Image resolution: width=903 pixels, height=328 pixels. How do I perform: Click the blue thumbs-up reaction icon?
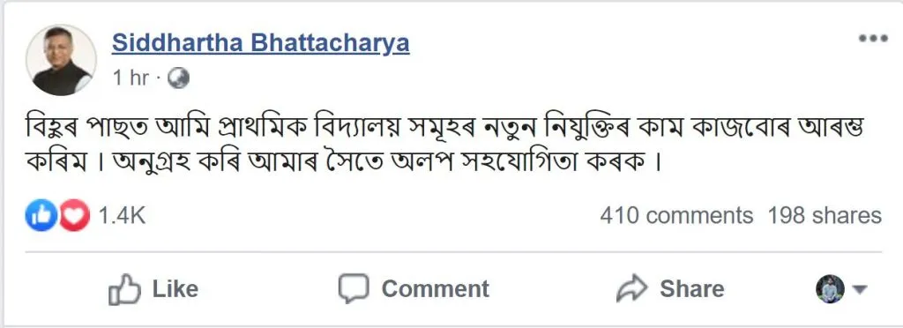click(41, 215)
